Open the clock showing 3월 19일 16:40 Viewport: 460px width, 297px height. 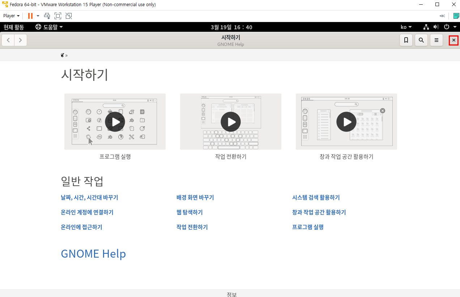(231, 27)
